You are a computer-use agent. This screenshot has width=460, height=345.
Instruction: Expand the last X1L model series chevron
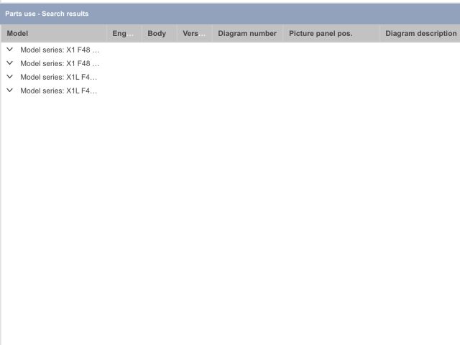(x=9, y=91)
